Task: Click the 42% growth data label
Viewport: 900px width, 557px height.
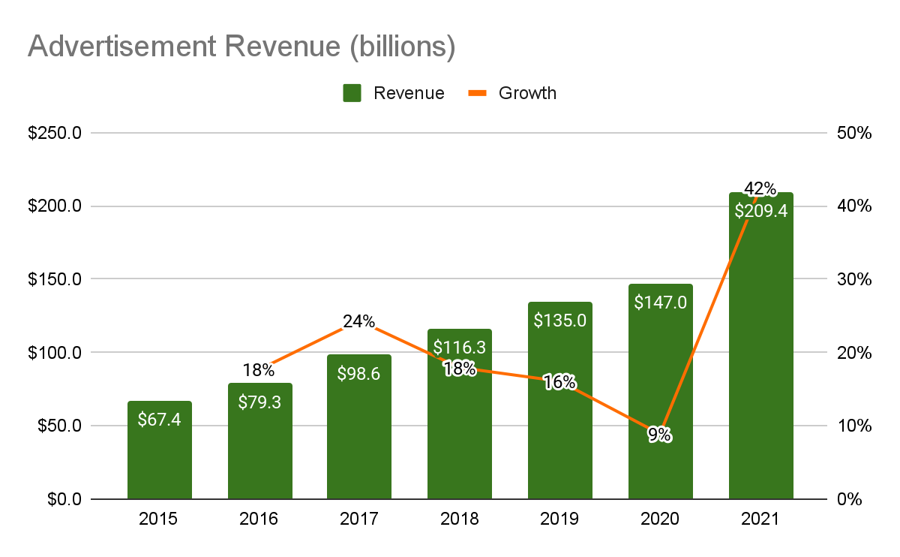Action: [760, 188]
